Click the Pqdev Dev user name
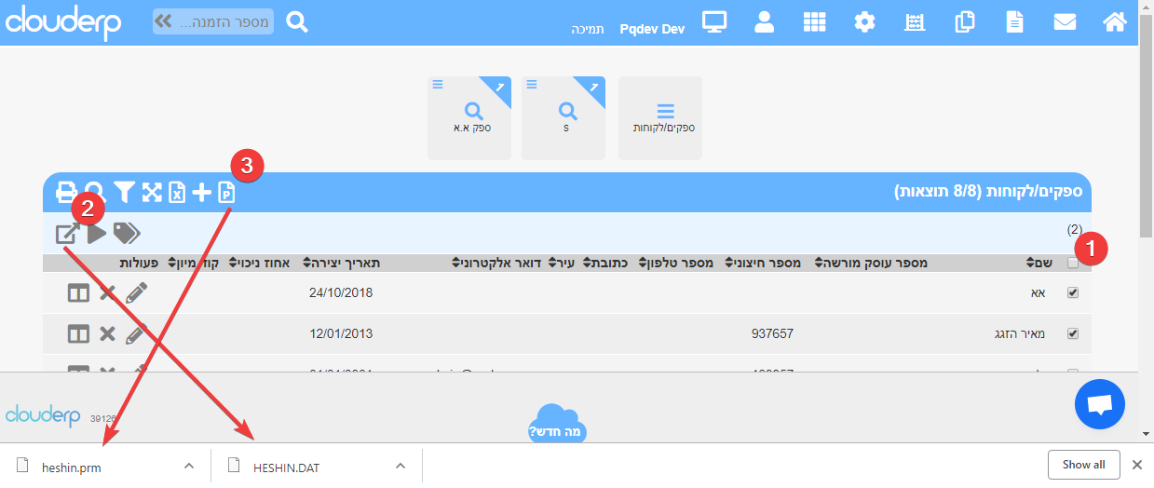The image size is (1154, 488). [x=653, y=29]
